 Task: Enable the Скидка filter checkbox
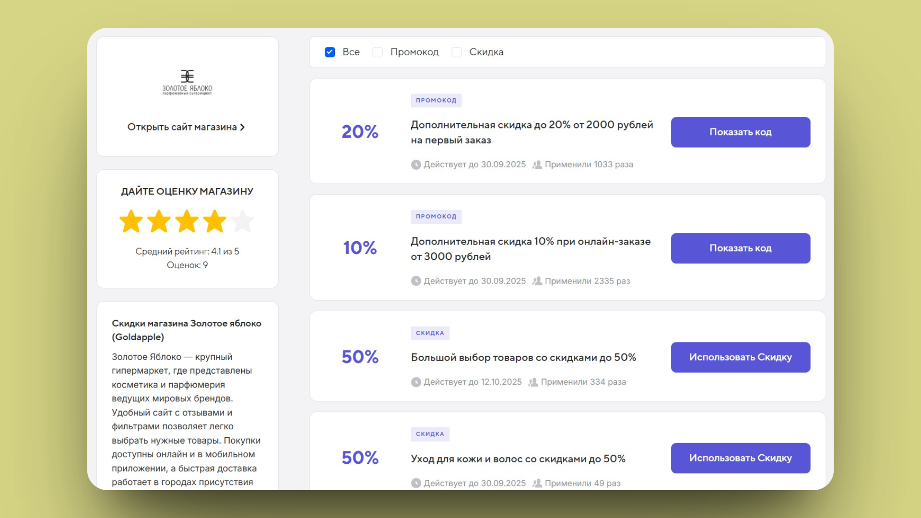pyautogui.click(x=457, y=52)
